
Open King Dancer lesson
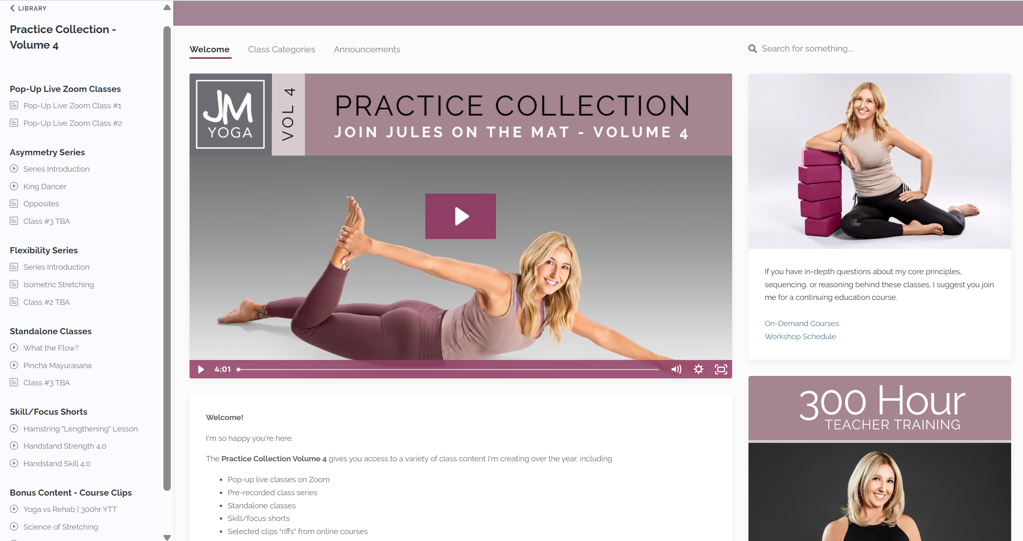click(x=45, y=186)
